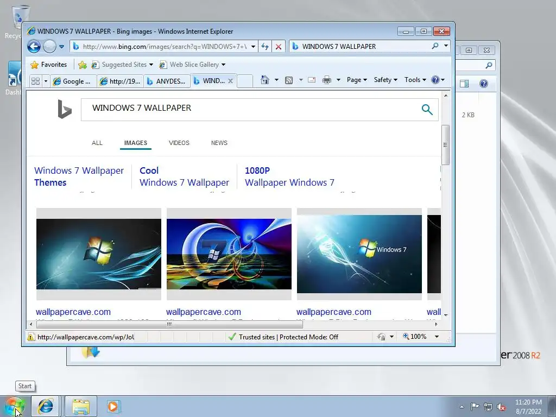Click Add to Favorites Bar star icon
Screen dimensions: 556x417
(x=83, y=65)
